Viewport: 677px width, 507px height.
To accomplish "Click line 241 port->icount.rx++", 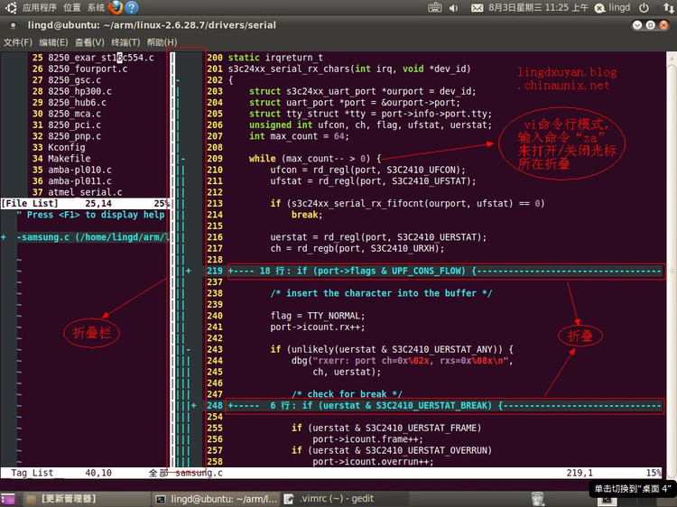I will (x=318, y=327).
